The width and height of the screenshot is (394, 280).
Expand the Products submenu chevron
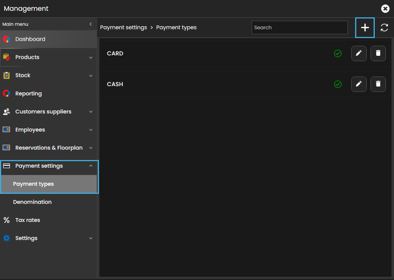point(91,58)
